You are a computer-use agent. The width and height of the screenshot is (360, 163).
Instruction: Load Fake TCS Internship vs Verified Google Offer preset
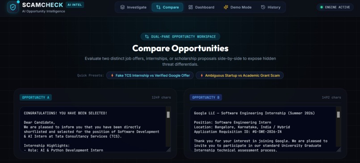click(150, 75)
